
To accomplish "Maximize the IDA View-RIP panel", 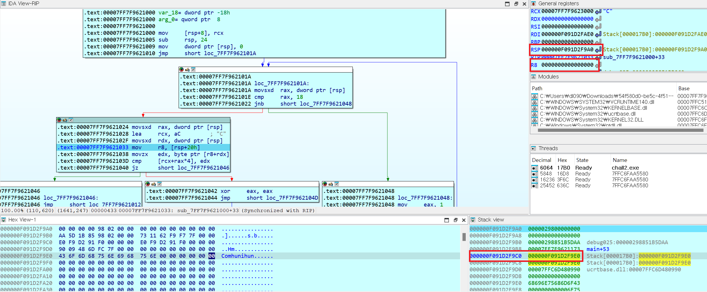I will (x=507, y=4).
